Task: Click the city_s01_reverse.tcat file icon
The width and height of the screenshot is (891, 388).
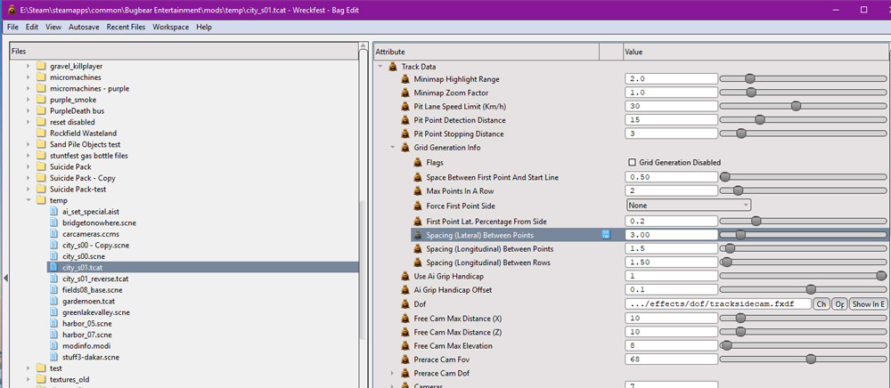Action: 54,279
